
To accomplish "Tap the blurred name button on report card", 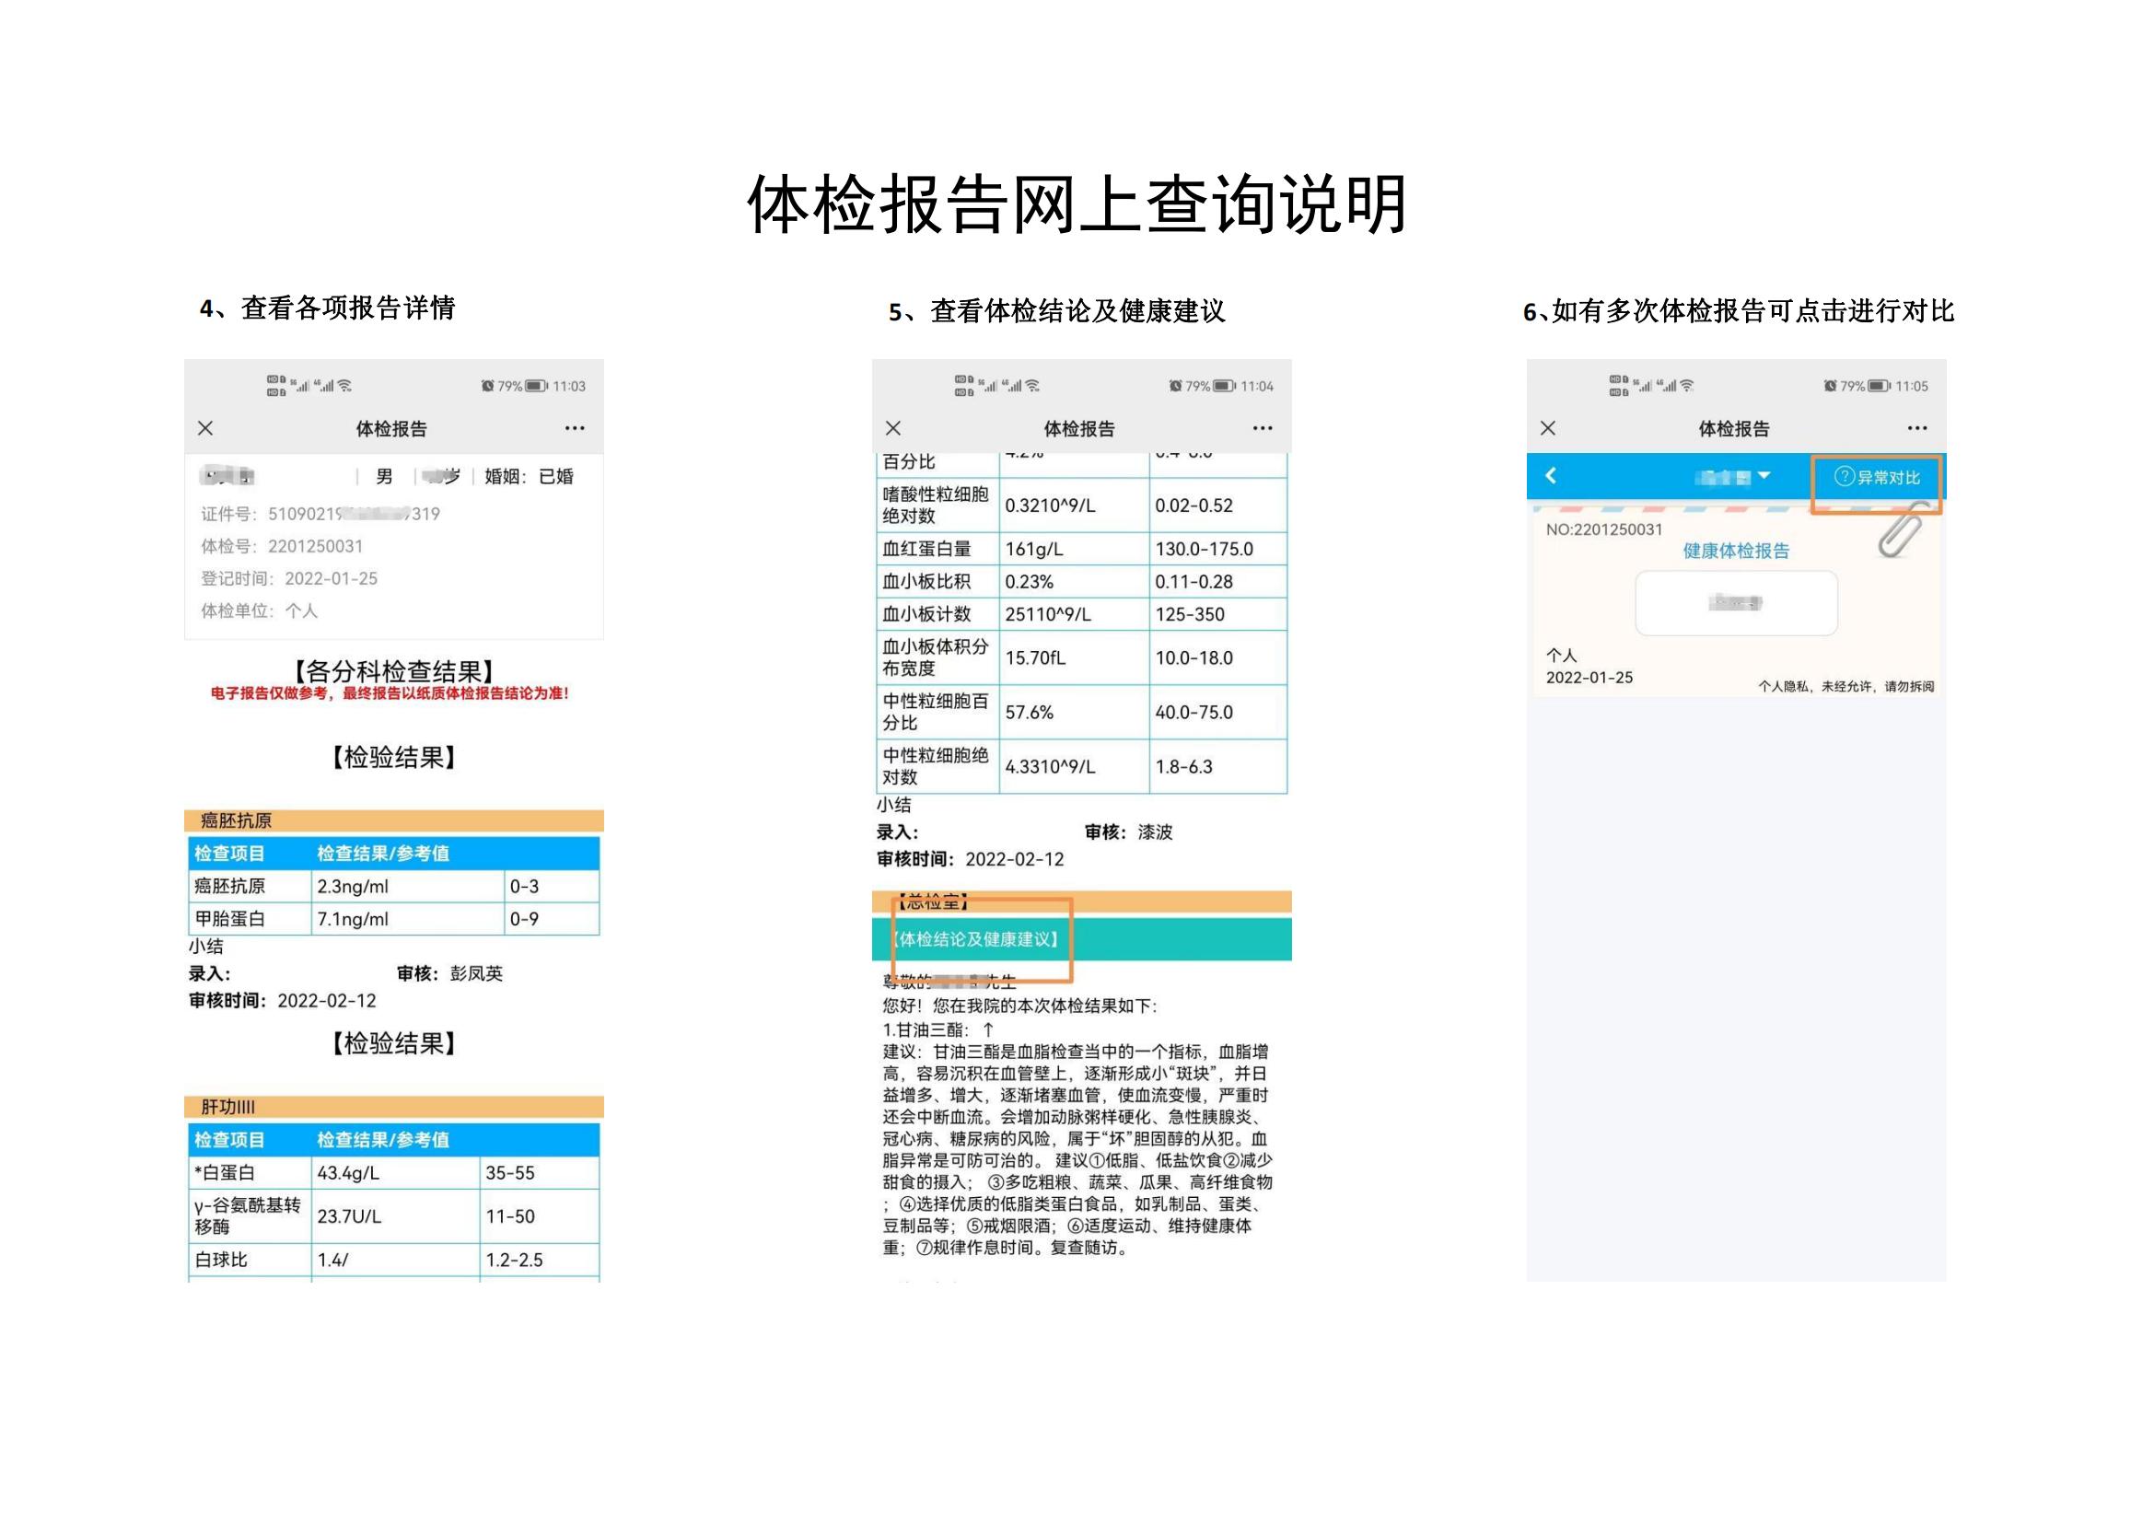I will pyautogui.click(x=1736, y=603).
